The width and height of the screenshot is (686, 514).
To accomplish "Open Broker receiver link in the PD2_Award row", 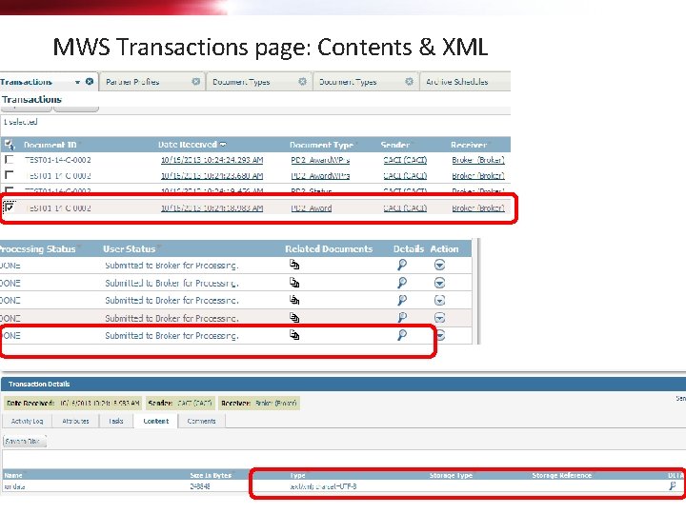I will 478,208.
